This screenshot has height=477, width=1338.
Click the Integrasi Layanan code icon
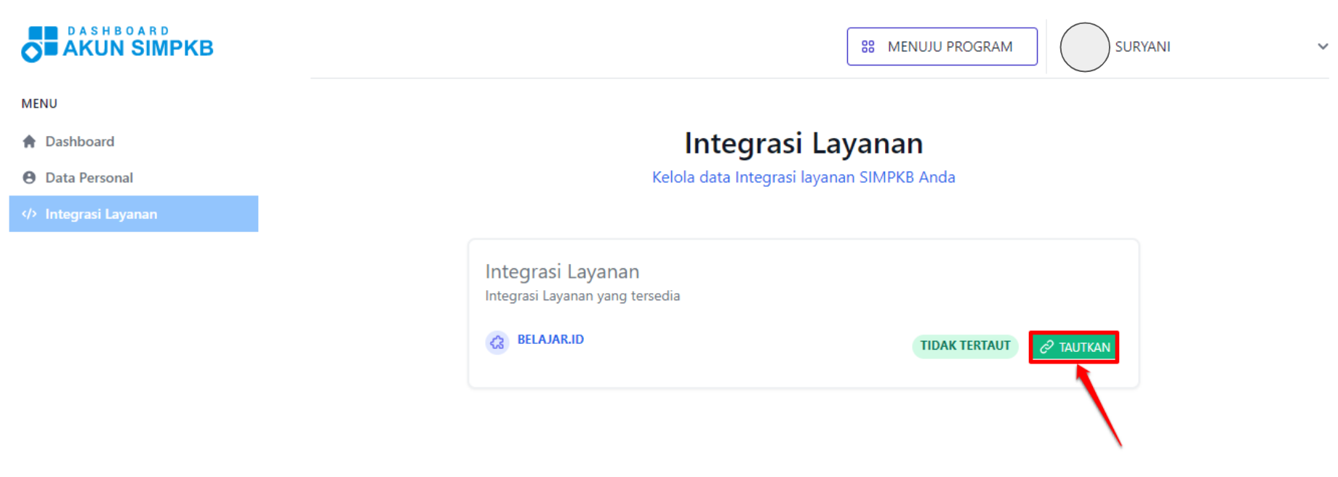pos(29,214)
